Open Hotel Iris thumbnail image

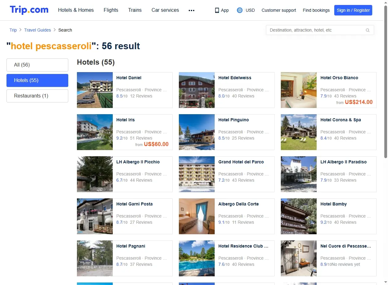tap(95, 132)
